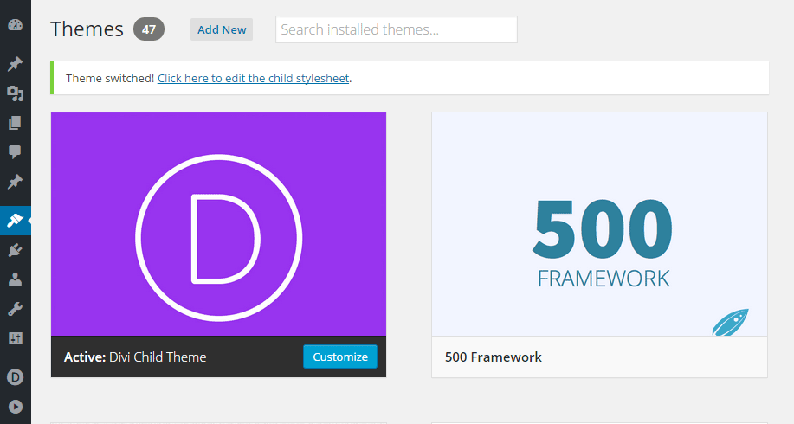
Task: Click Customize on Divi Child Theme
Action: click(x=340, y=357)
